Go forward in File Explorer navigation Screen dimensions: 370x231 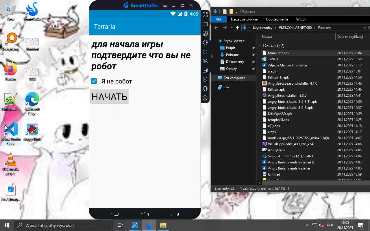coord(225,28)
